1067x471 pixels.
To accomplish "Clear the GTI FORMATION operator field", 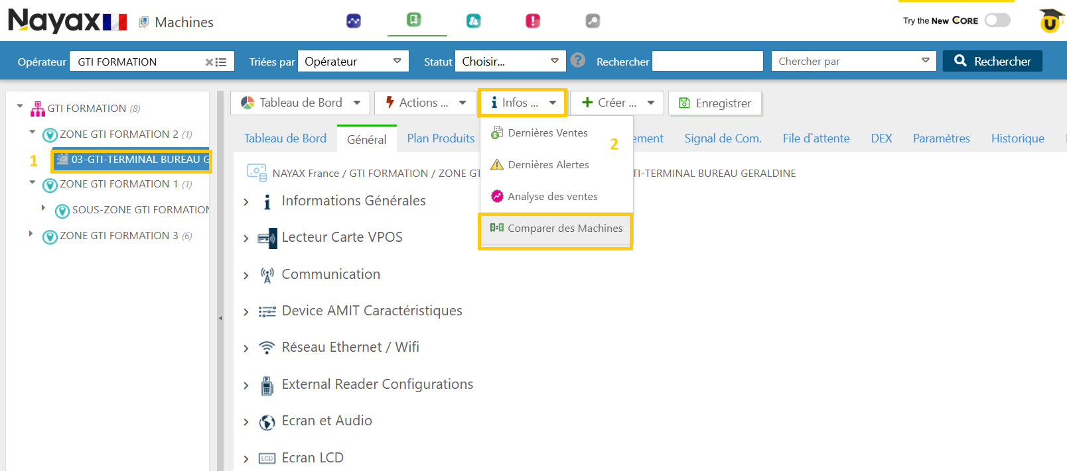I will (209, 62).
